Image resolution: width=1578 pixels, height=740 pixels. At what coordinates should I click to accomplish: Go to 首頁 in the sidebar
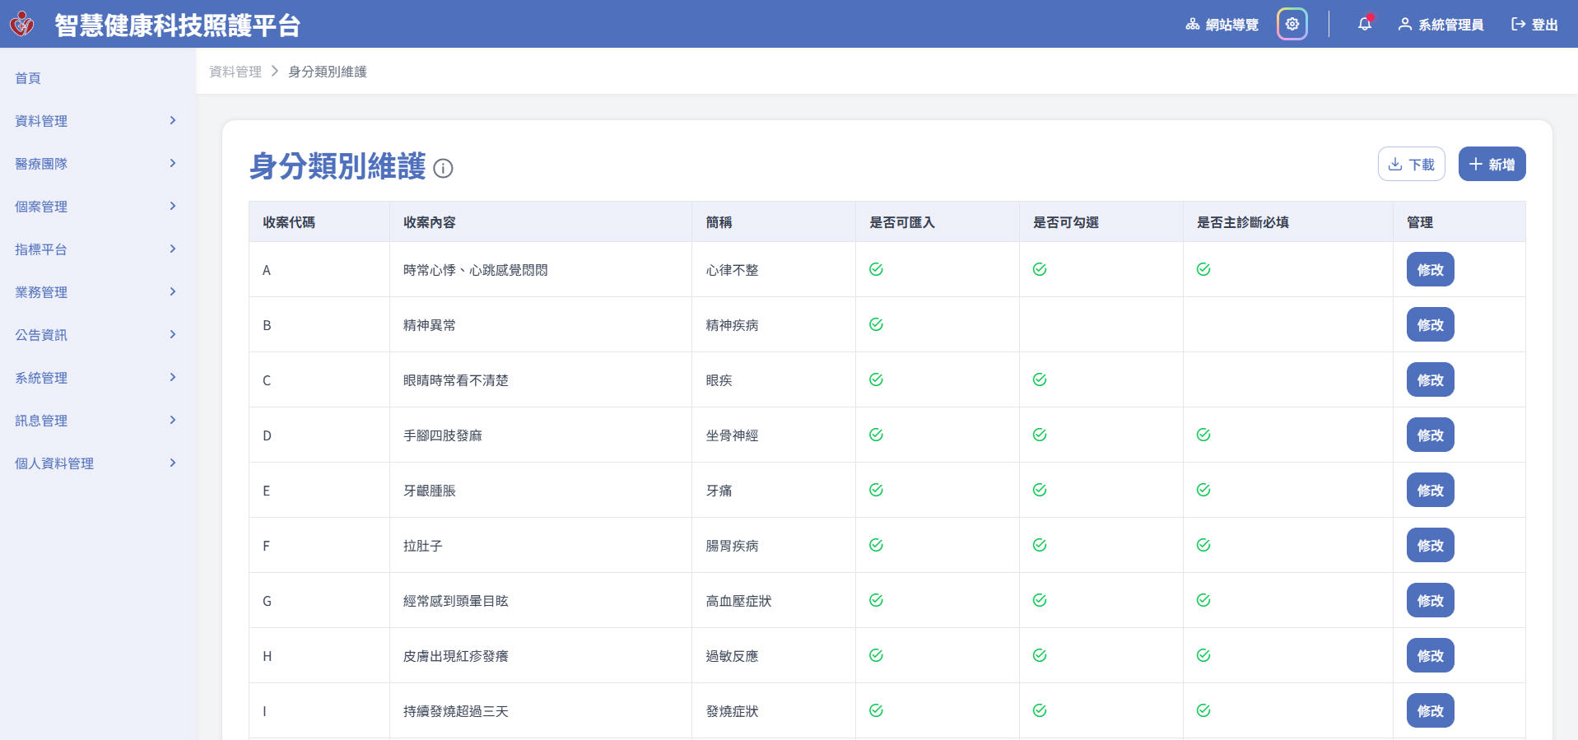coord(28,78)
